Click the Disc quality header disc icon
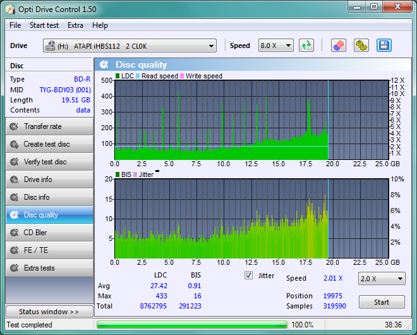 click(104, 64)
